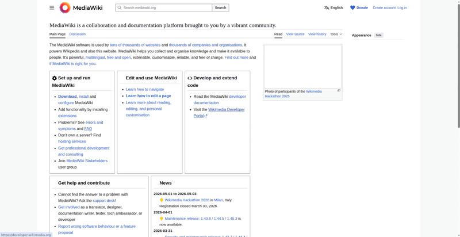Click the gear icon beside Set up and run
460x237 pixels.
click(x=55, y=78)
